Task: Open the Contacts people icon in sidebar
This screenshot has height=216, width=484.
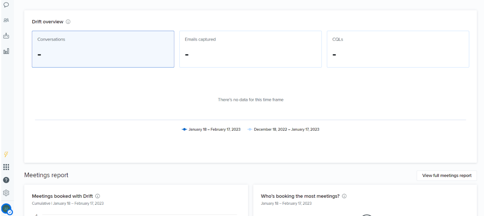Action: (6, 20)
